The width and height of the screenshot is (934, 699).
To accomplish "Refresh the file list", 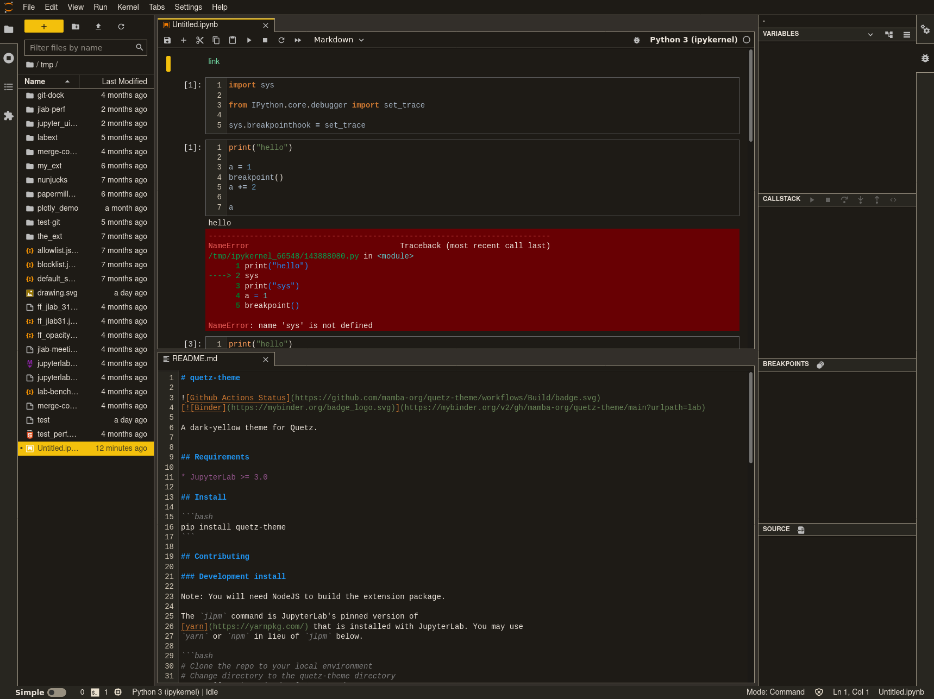I will (x=121, y=27).
